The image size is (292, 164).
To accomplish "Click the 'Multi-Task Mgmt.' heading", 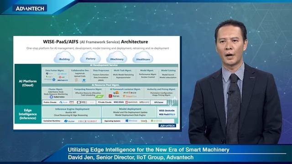I will click(123, 71).
